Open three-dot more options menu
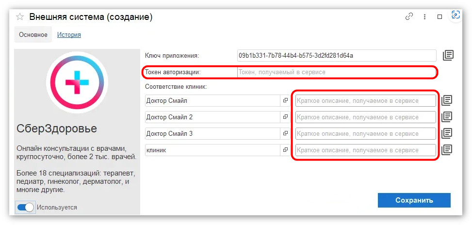Screen dimensions: 472x225 (424, 17)
